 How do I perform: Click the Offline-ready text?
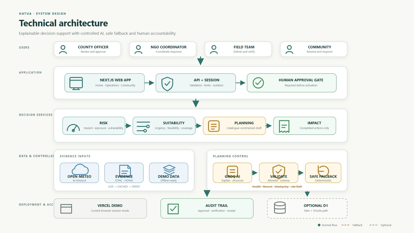pos(169,181)
